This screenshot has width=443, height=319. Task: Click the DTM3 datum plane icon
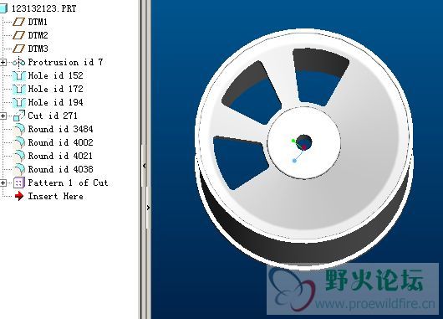19,49
